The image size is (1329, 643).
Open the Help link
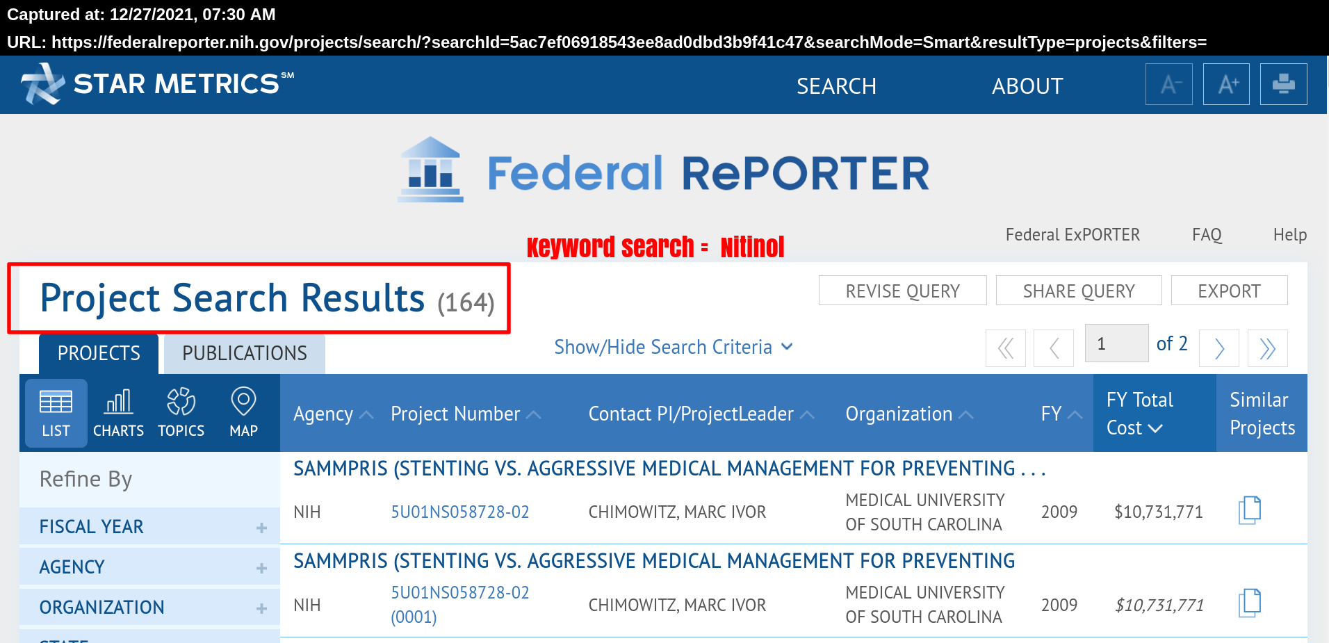(x=1290, y=235)
